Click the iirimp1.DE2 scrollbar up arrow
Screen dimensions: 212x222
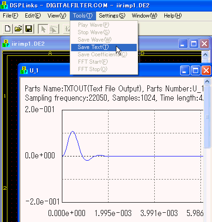(205, 54)
